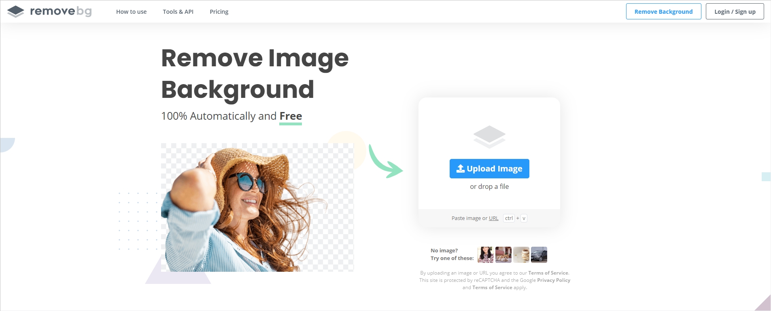The height and width of the screenshot is (311, 771).
Task: Click the demo photo of the woman in a hat
Action: (x=257, y=207)
